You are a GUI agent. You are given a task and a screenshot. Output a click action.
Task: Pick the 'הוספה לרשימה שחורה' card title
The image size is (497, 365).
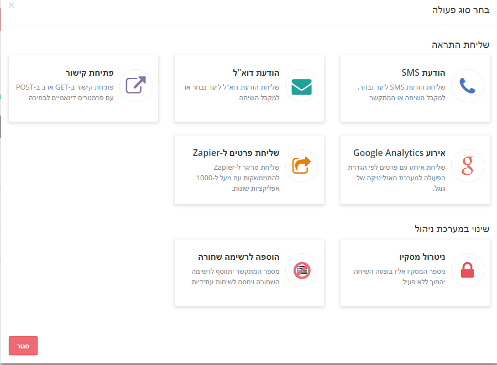pos(239,257)
